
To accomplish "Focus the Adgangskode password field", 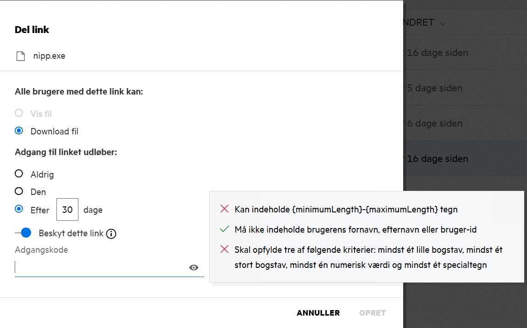I will click(101, 267).
